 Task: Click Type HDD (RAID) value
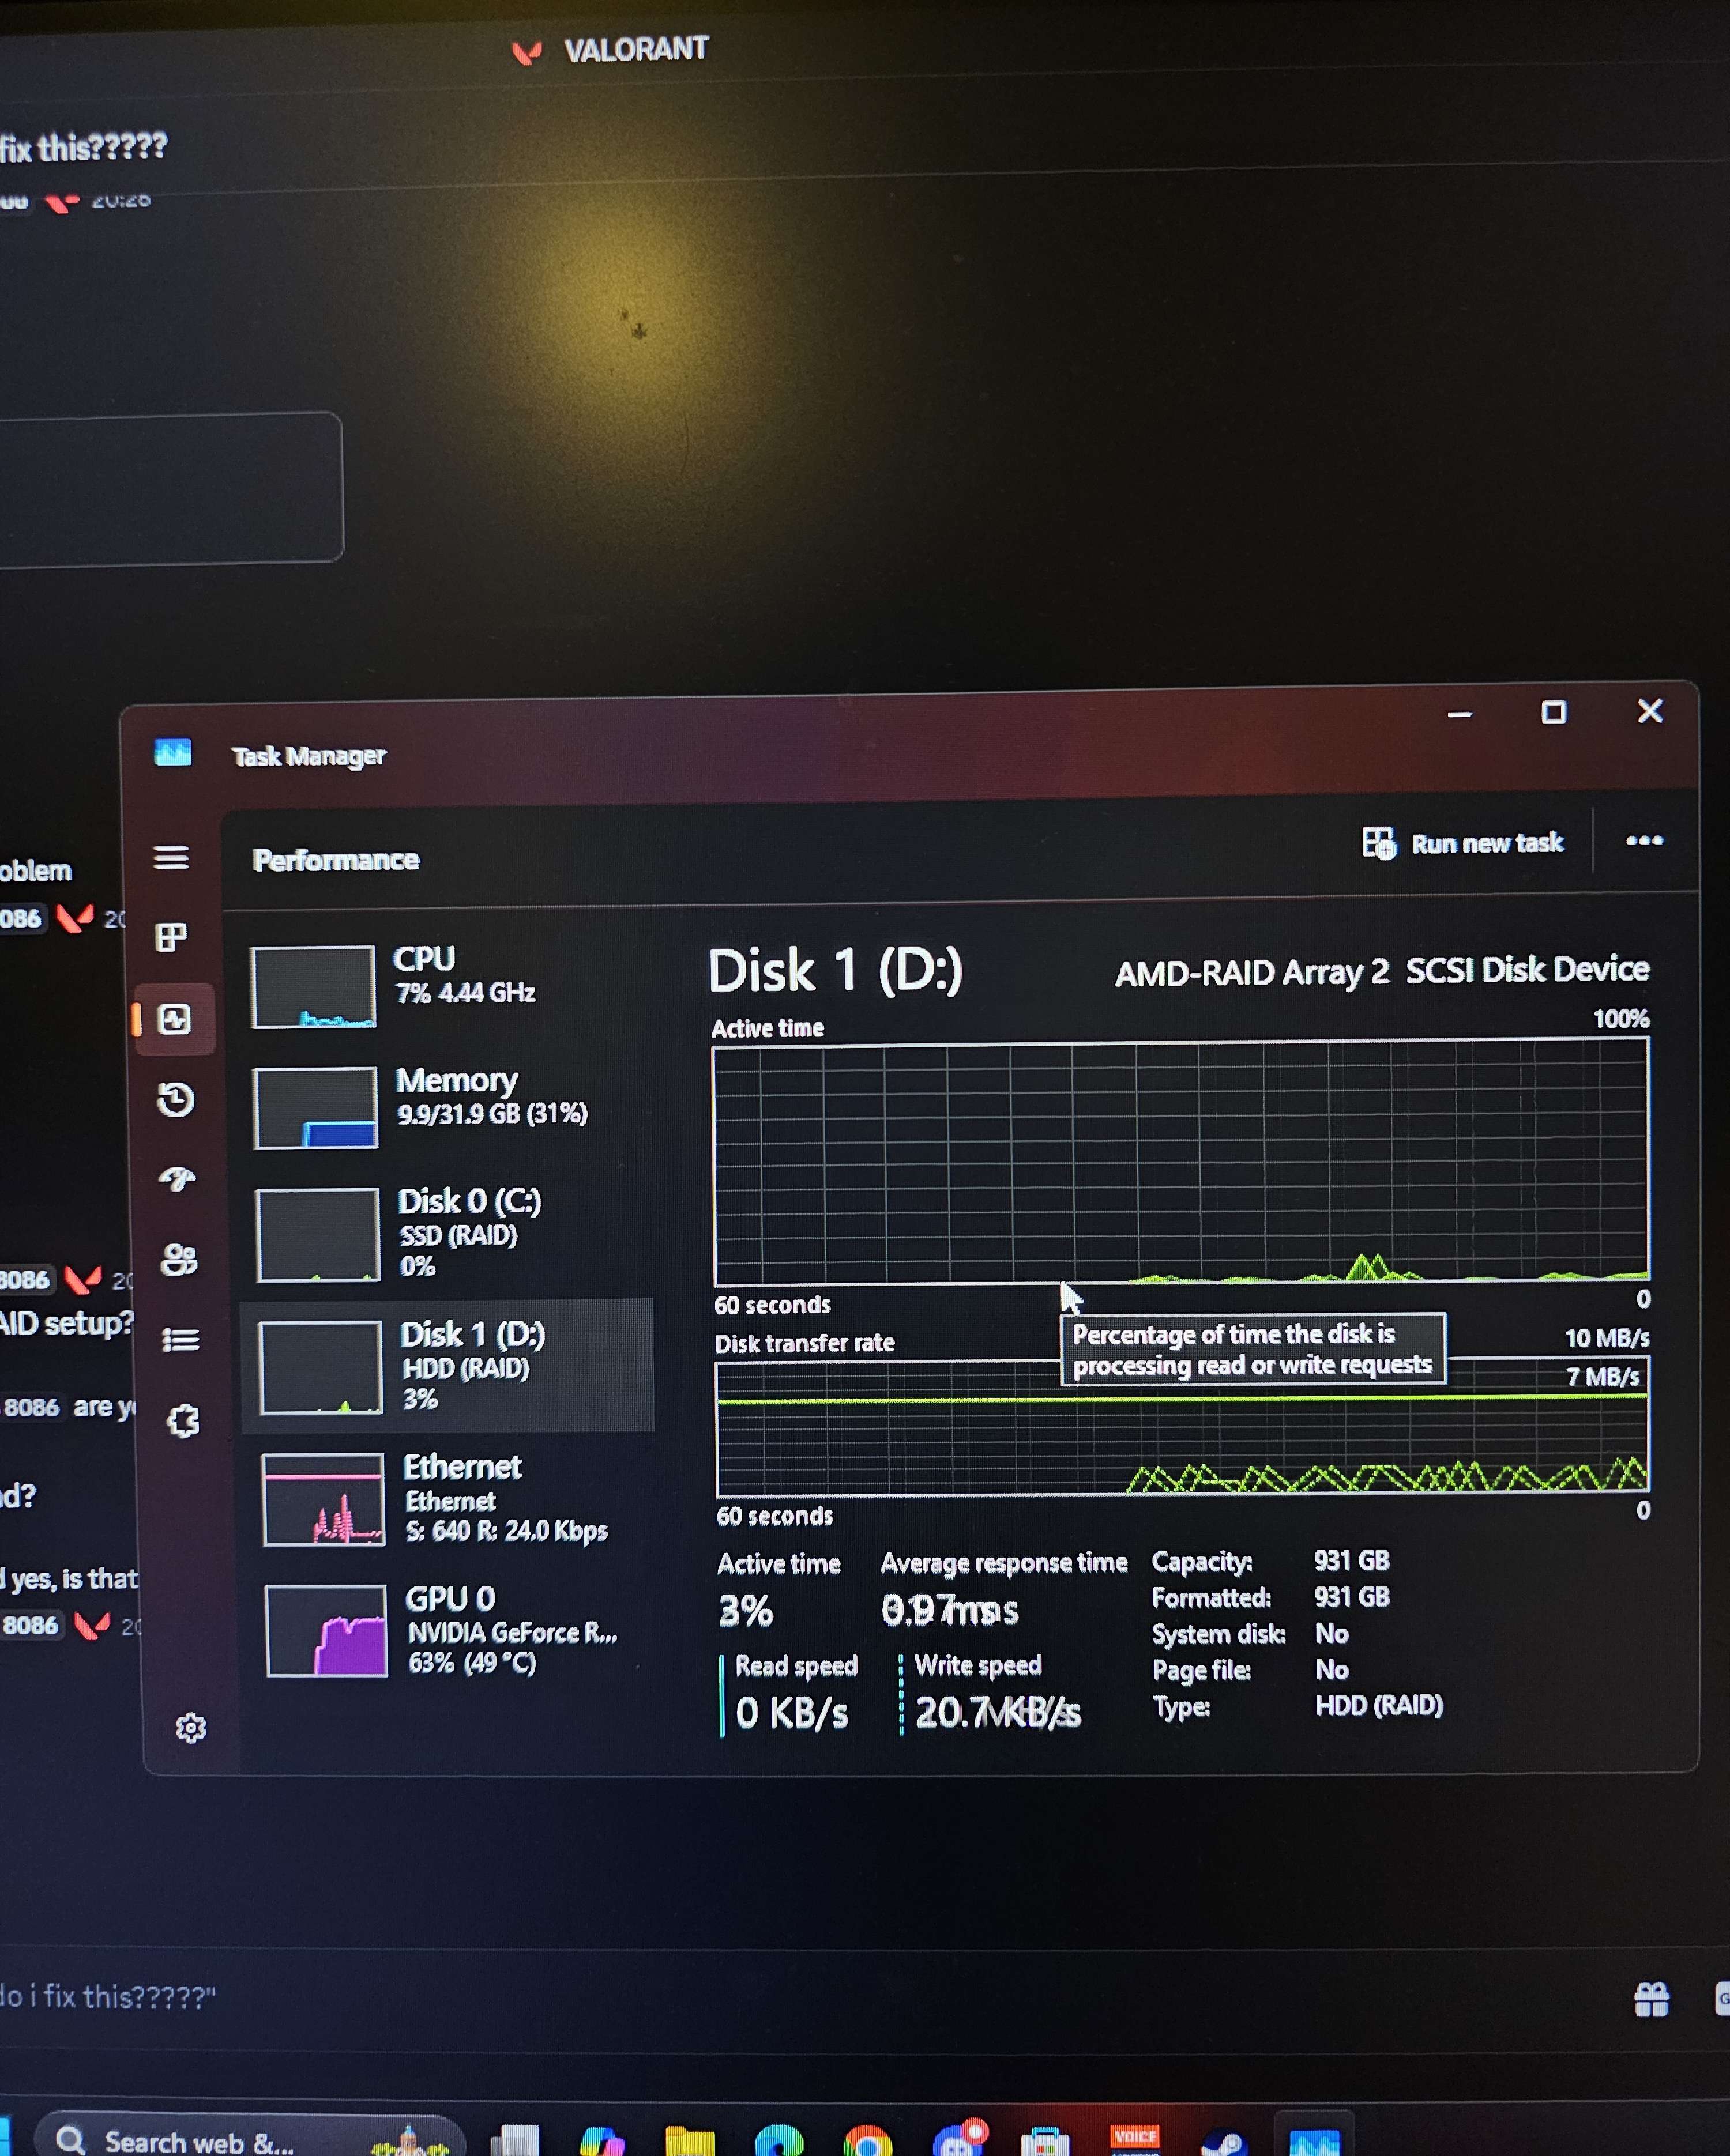click(x=1379, y=1705)
